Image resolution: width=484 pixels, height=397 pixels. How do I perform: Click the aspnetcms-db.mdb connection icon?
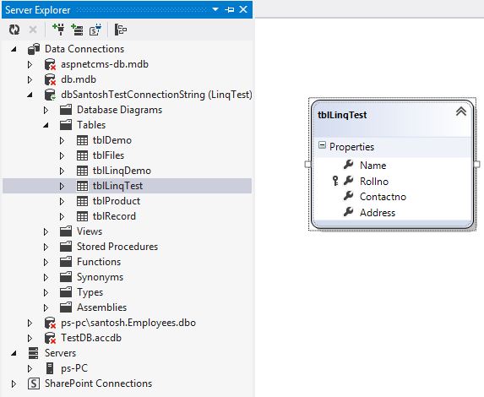[x=50, y=64]
